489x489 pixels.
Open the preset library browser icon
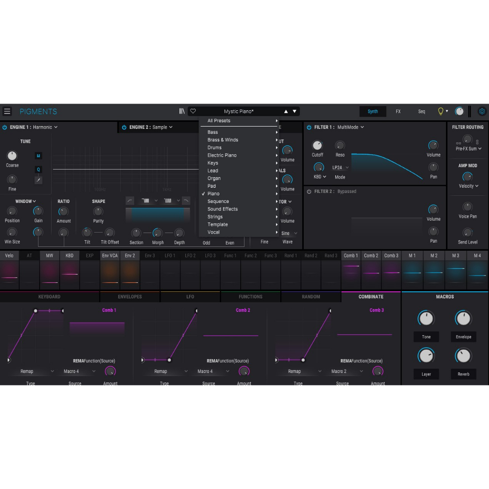point(181,111)
